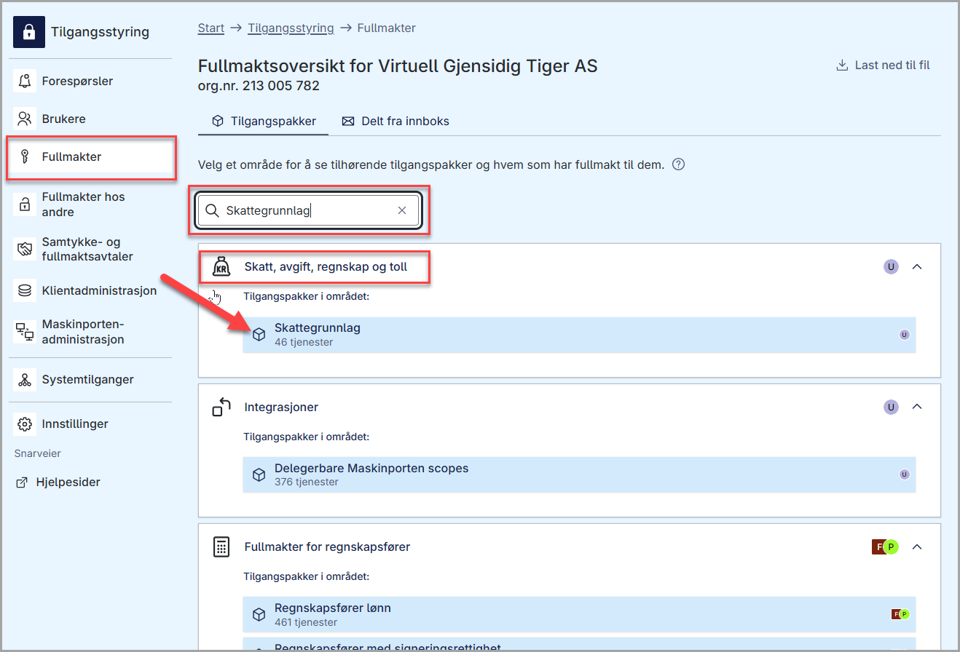This screenshot has height=652, width=960.
Task: Open Innstillinger in the sidebar
Action: point(90,424)
